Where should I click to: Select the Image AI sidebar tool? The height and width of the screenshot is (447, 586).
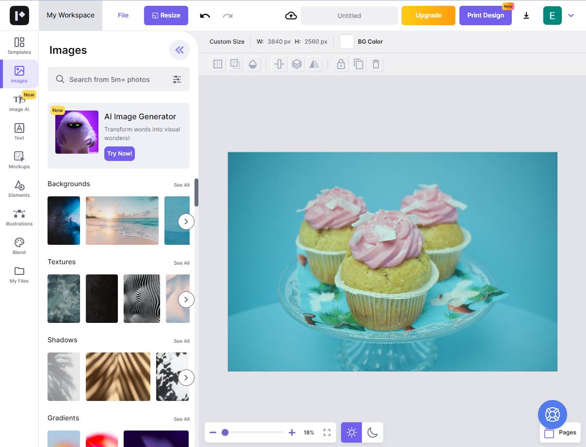point(19,102)
